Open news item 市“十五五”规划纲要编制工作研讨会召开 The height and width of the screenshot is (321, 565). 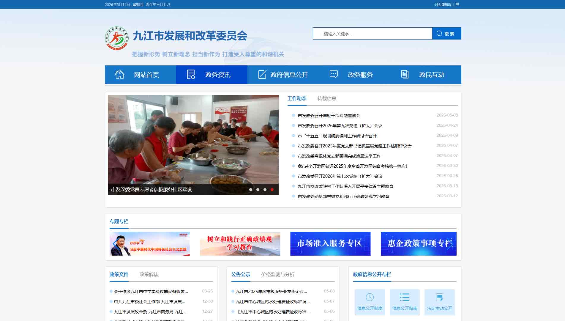(x=337, y=136)
